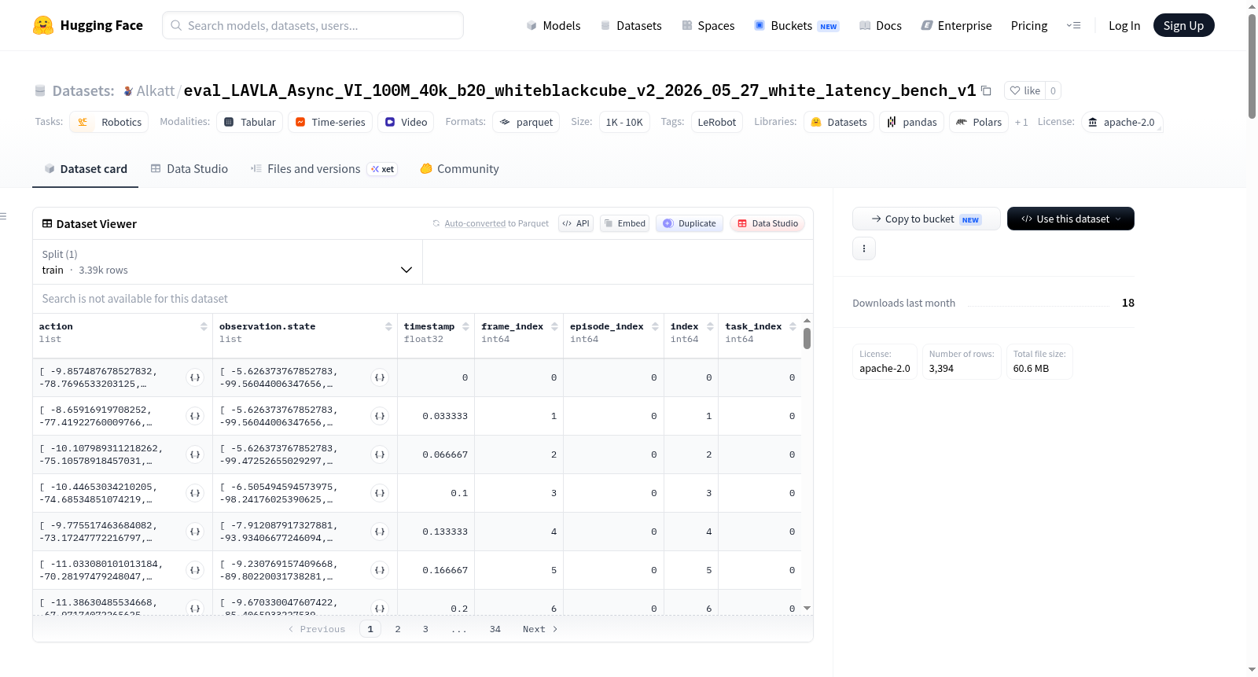Open the Alkatt user profile avatar

click(128, 91)
